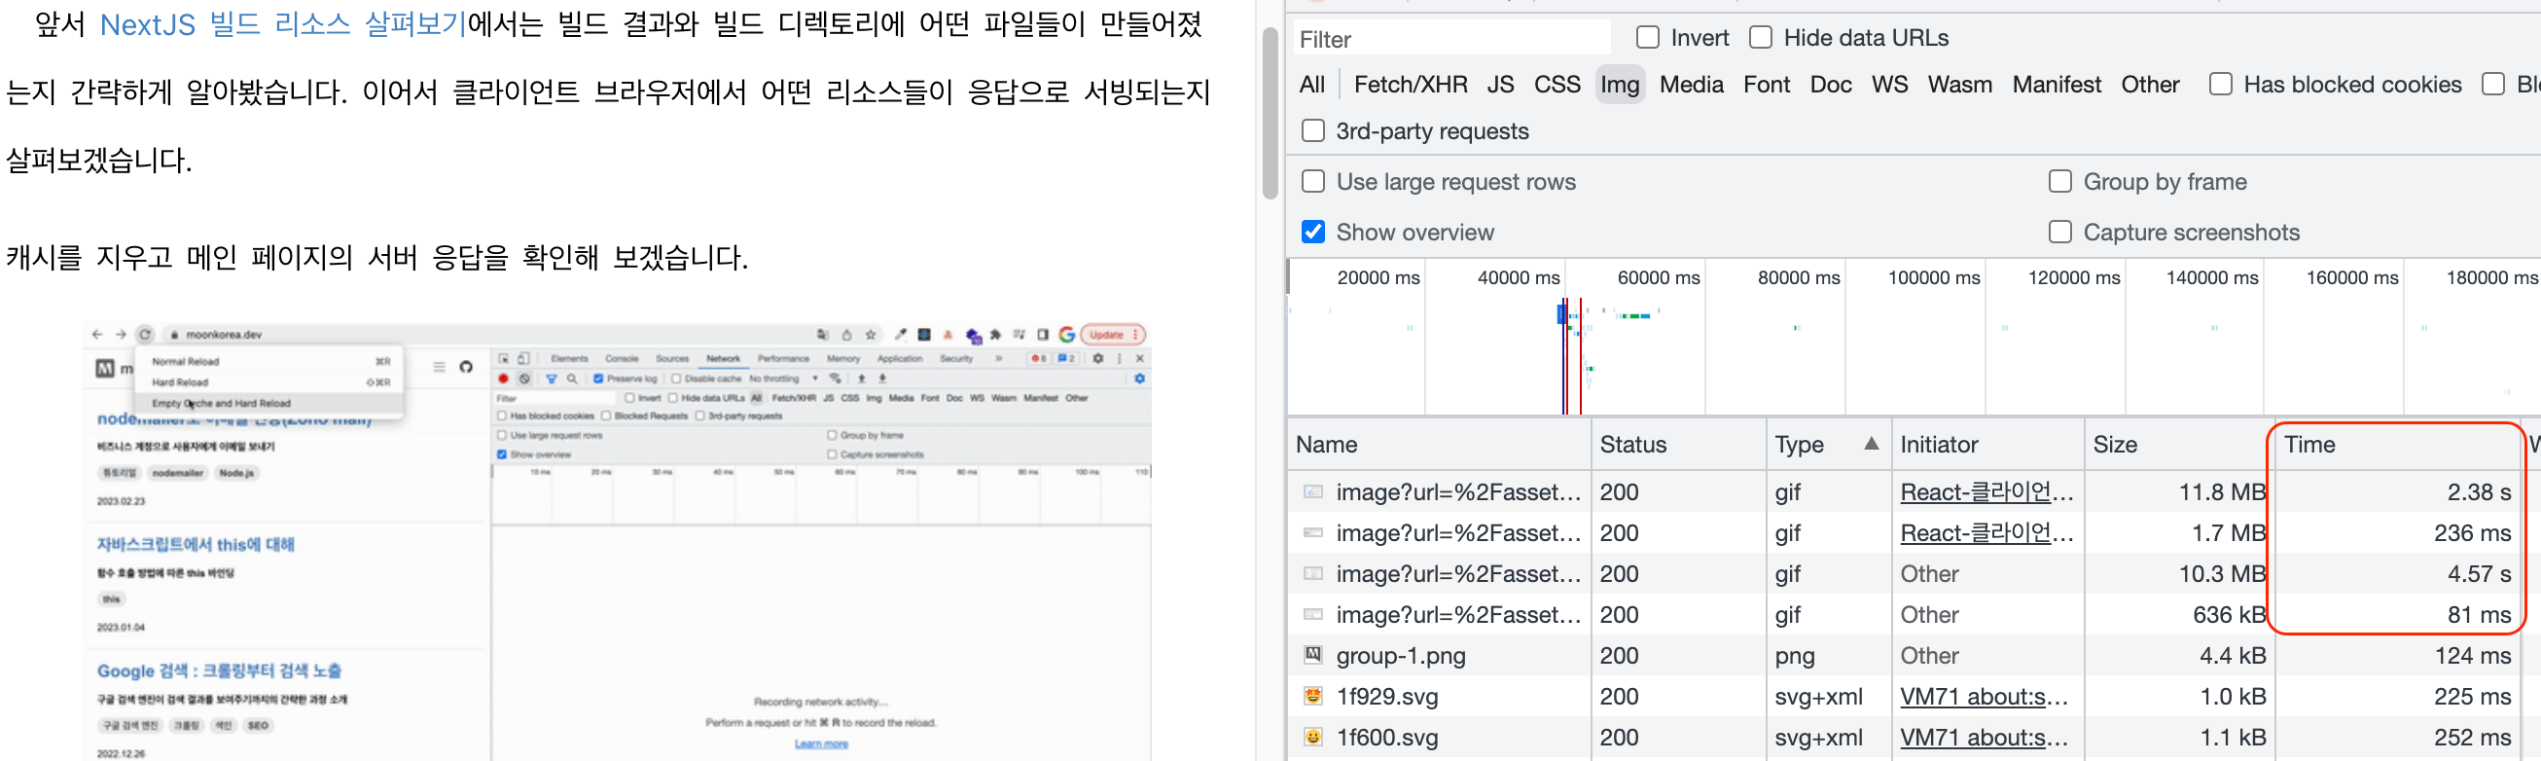Viewport: 2541px width, 761px height.
Task: Check the 3rd-party requests checkbox
Action: 1313,130
